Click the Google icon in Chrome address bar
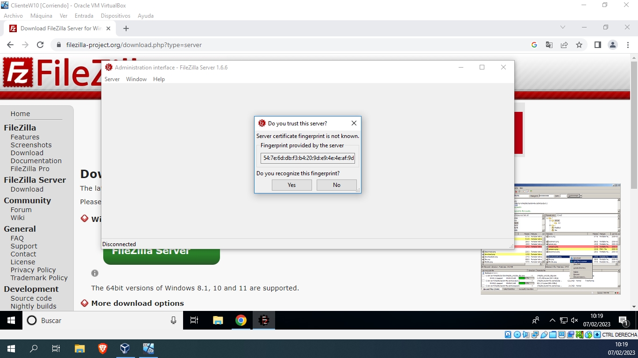The image size is (638, 358). coord(534,45)
